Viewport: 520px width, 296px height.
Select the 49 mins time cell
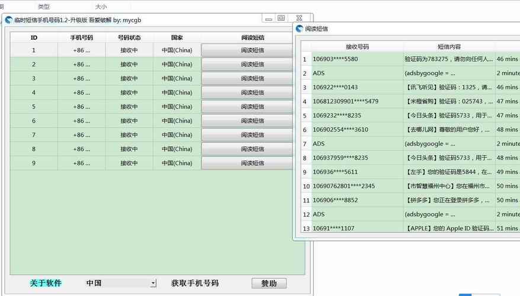pyautogui.click(x=508, y=172)
